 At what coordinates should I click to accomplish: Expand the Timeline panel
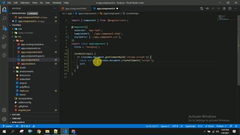[34, 118]
